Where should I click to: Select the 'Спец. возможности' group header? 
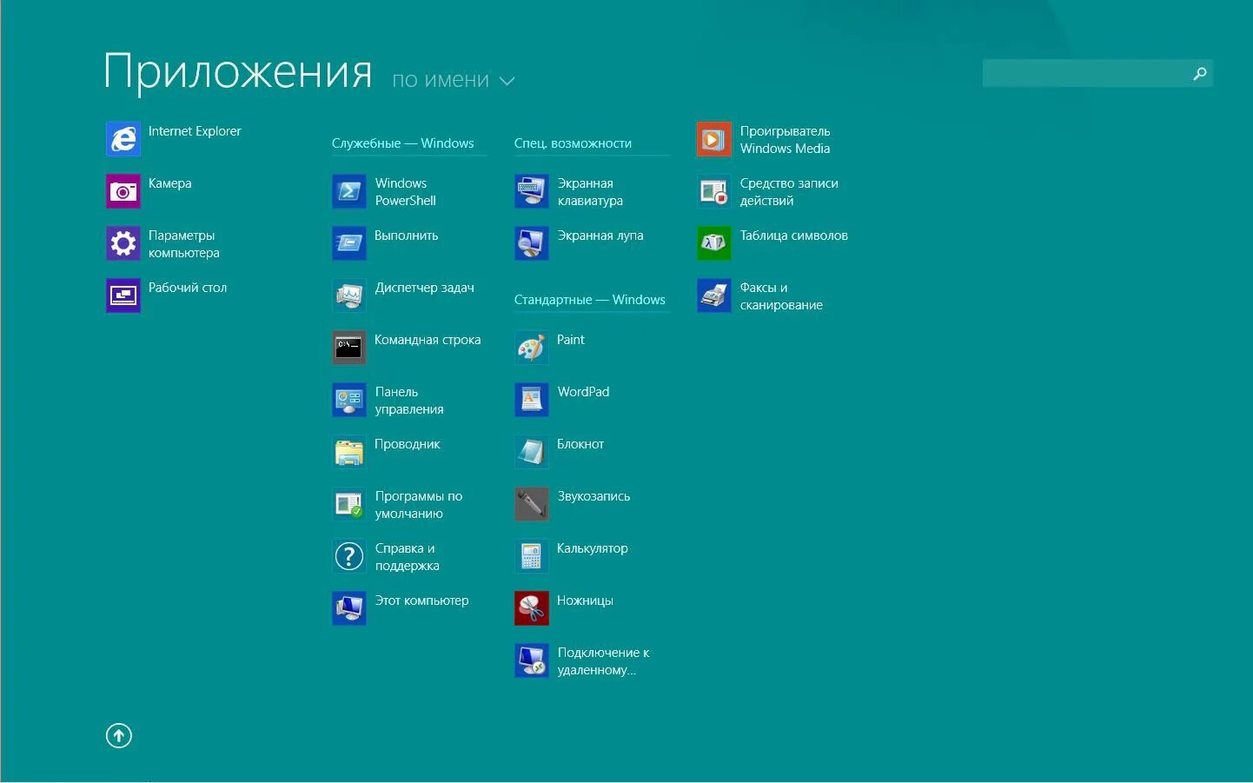tap(573, 143)
